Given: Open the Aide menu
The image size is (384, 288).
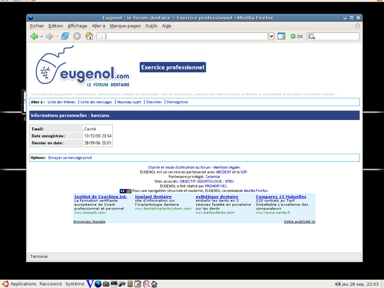Looking at the screenshot, I should tap(167, 26).
